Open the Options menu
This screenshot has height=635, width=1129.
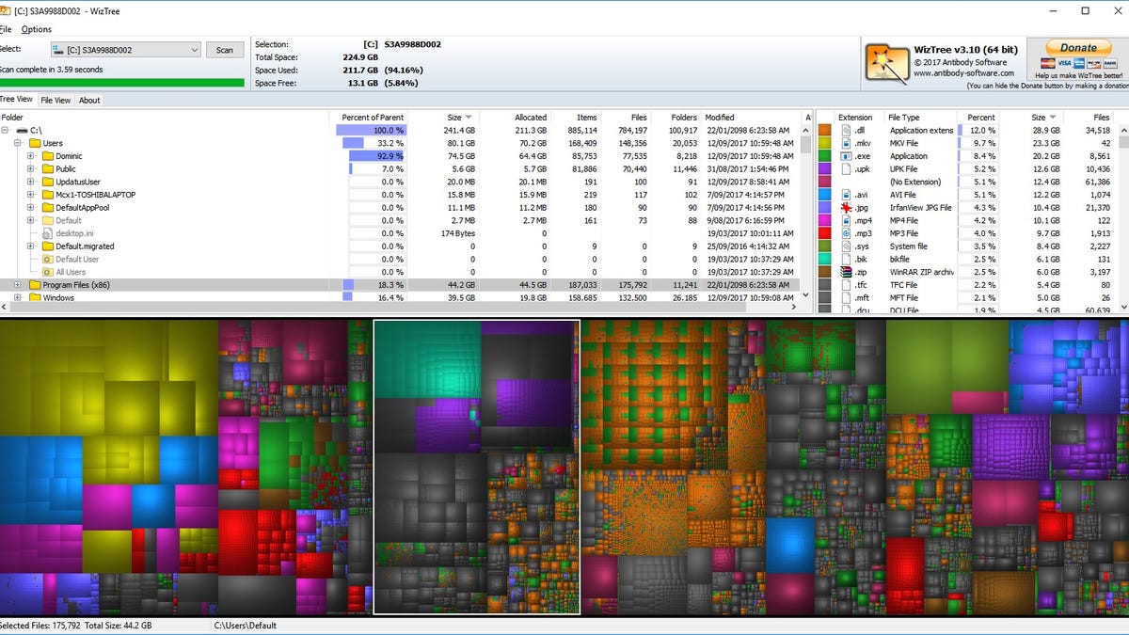click(37, 29)
